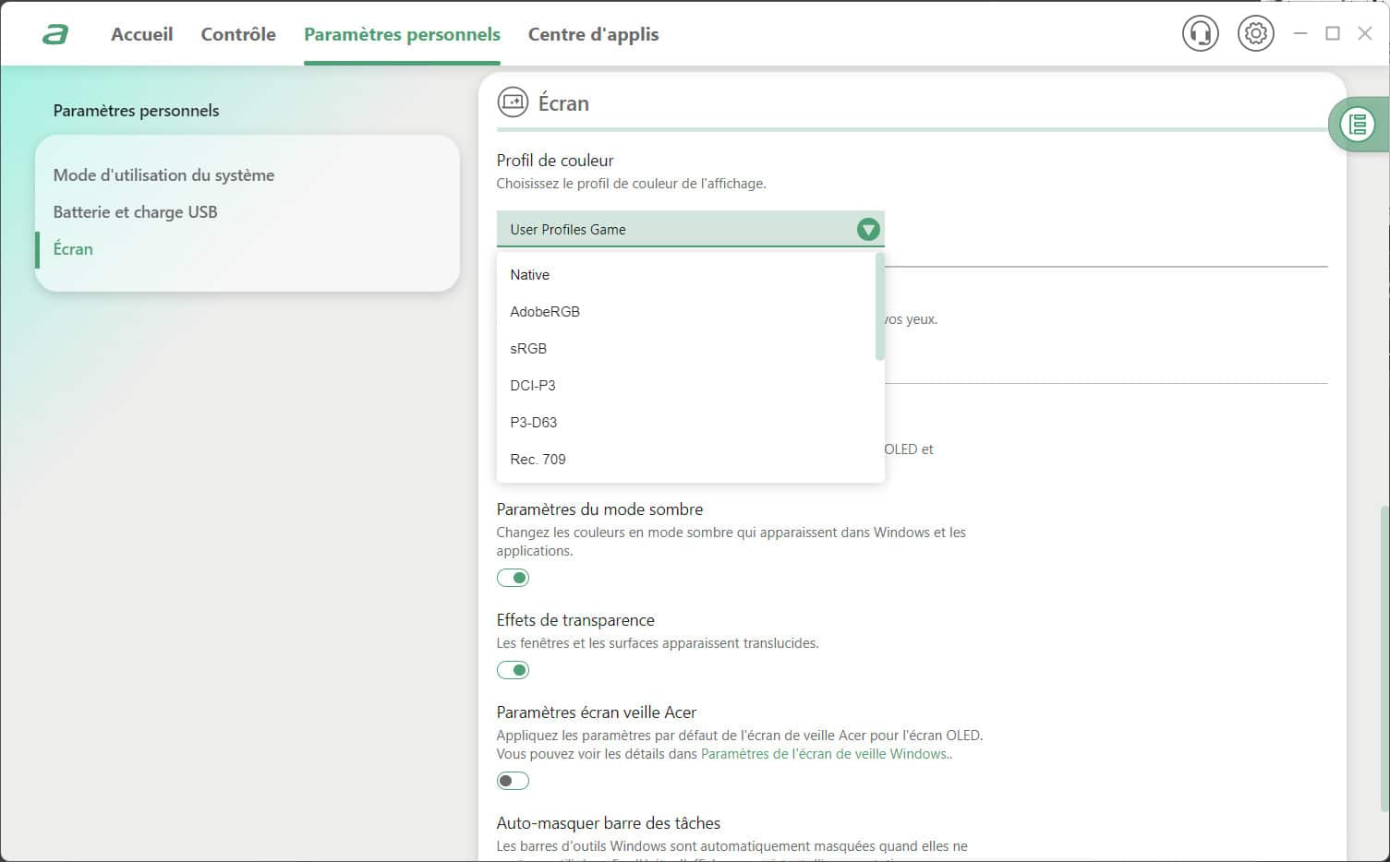This screenshot has width=1390, height=862.
Task: Open the Centre d'applis tab
Action: click(593, 34)
